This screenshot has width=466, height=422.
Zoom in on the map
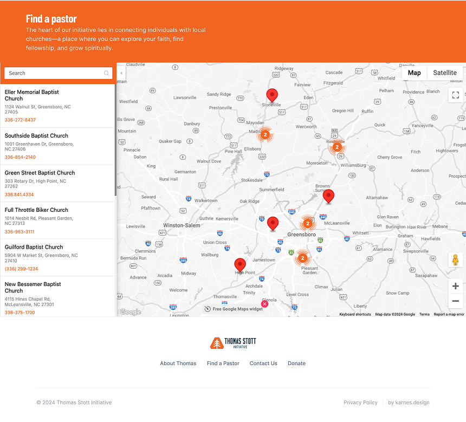455,286
